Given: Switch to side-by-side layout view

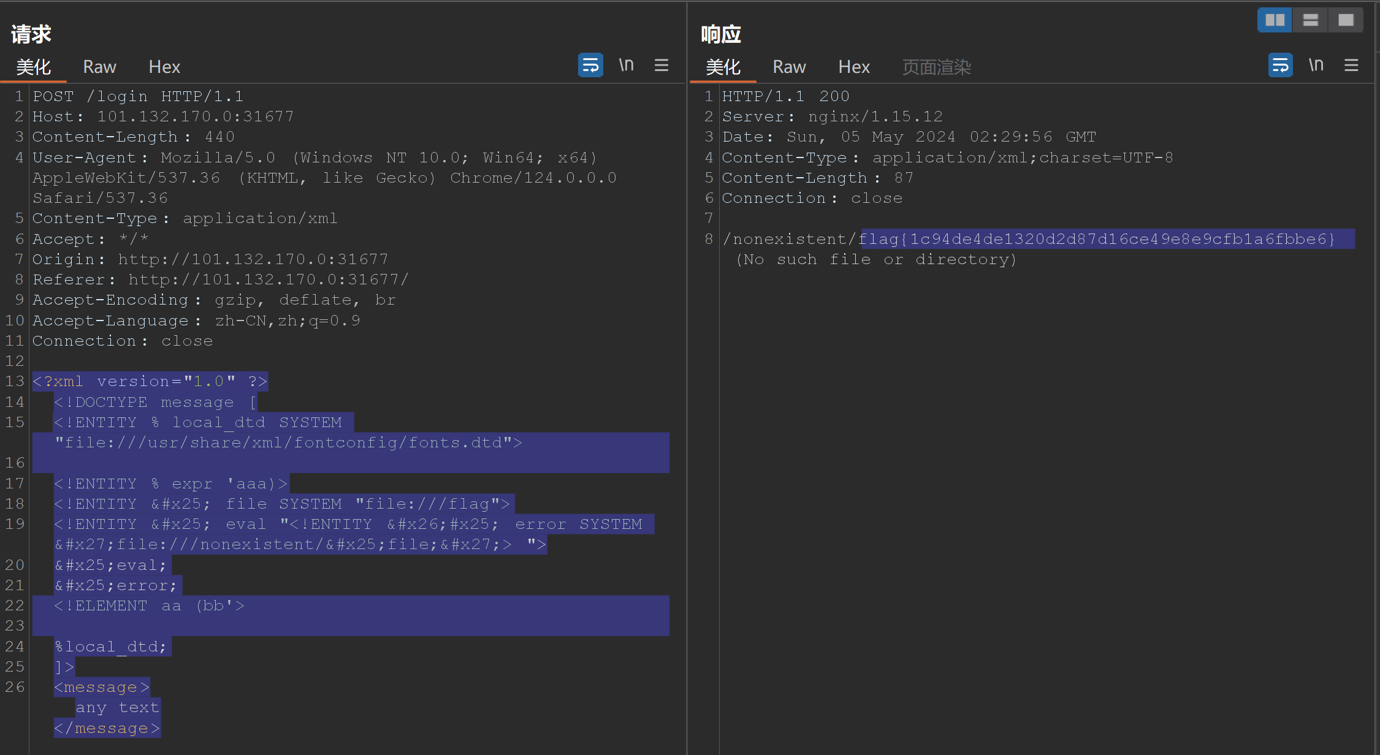Looking at the screenshot, I should 1275,20.
